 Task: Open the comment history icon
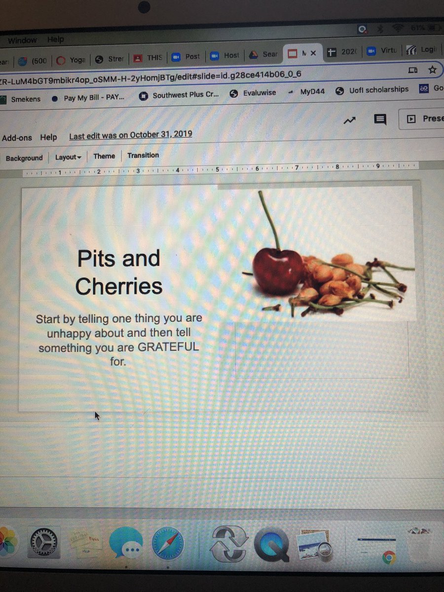click(380, 119)
